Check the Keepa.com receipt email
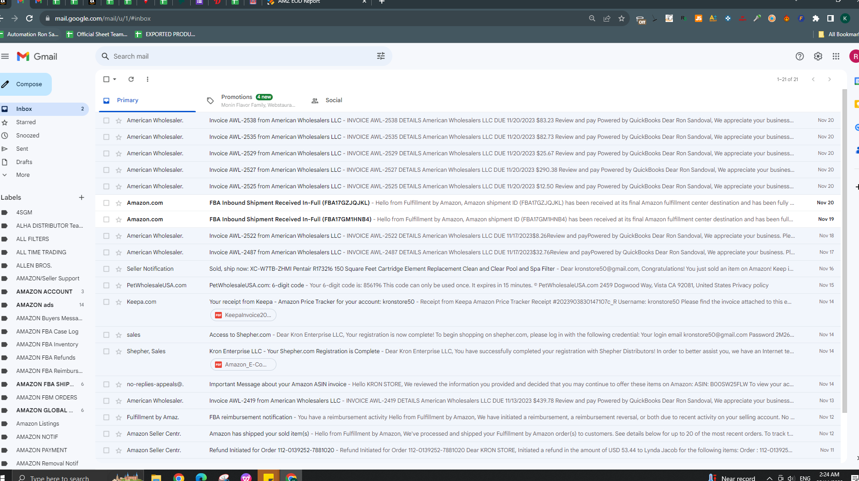Screen dimensions: 859x481 coord(106,302)
